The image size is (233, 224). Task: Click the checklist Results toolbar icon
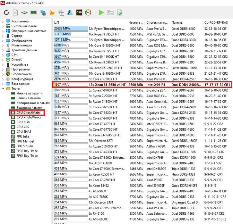(x=110, y=13)
